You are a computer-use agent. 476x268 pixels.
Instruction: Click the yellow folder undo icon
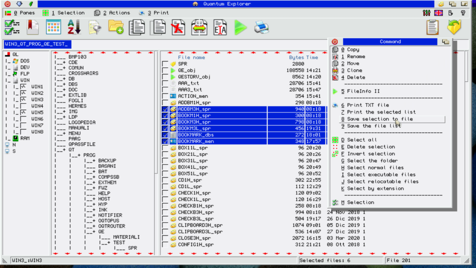pyautogui.click(x=454, y=28)
